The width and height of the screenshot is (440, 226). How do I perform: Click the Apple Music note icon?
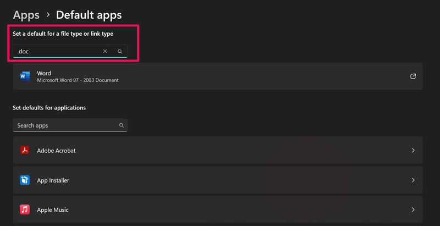click(x=25, y=210)
